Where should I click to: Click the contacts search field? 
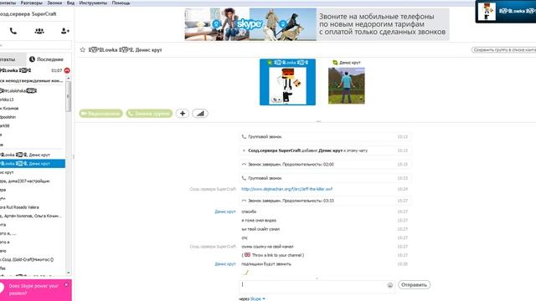point(35,44)
